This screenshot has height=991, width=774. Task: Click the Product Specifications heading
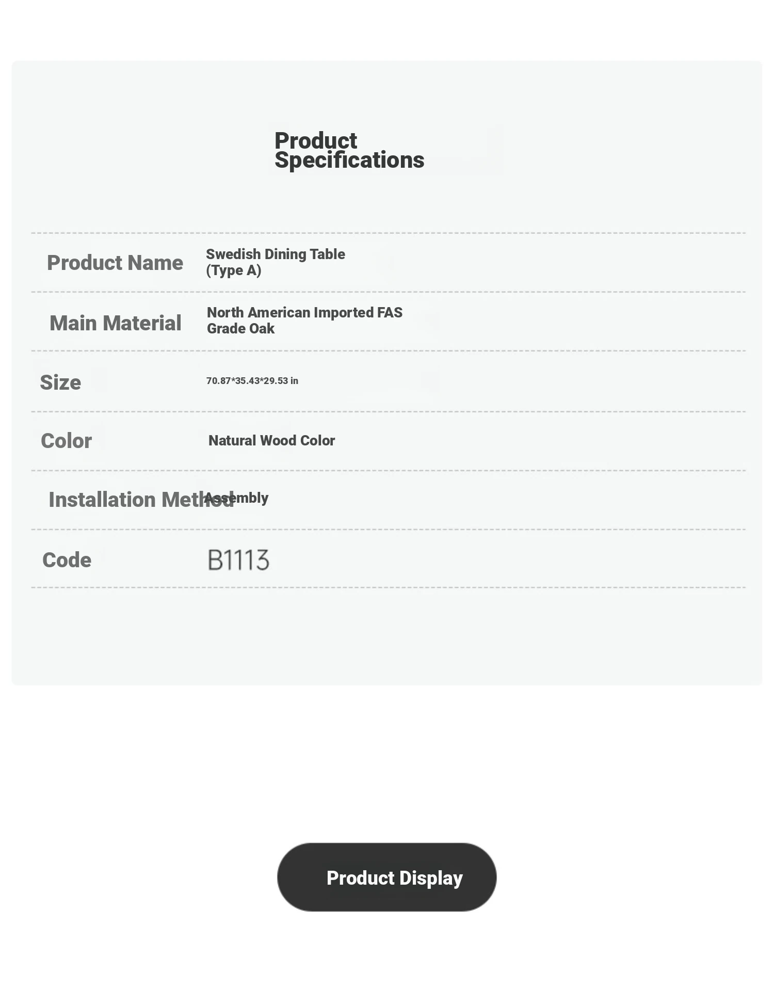coord(349,150)
